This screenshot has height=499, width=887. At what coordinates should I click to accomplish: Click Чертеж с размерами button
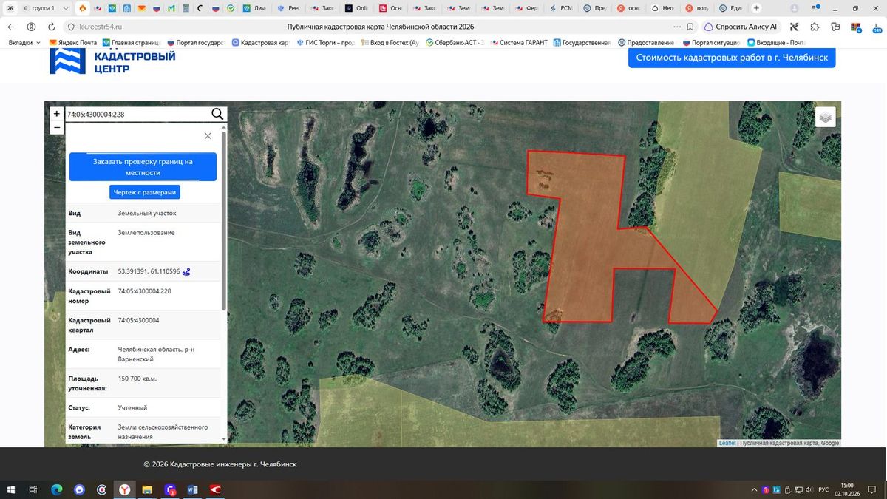pyautogui.click(x=145, y=192)
